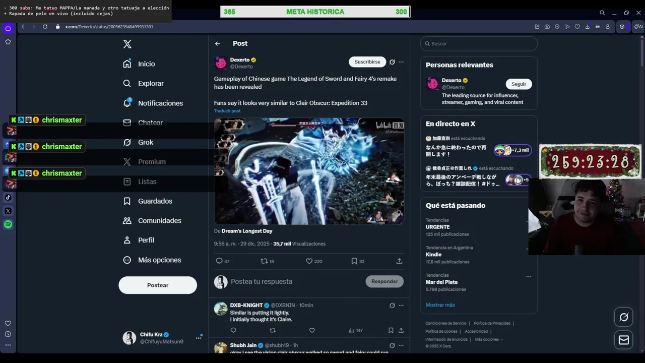Like the Dexerto post with 220 likes

(314, 261)
